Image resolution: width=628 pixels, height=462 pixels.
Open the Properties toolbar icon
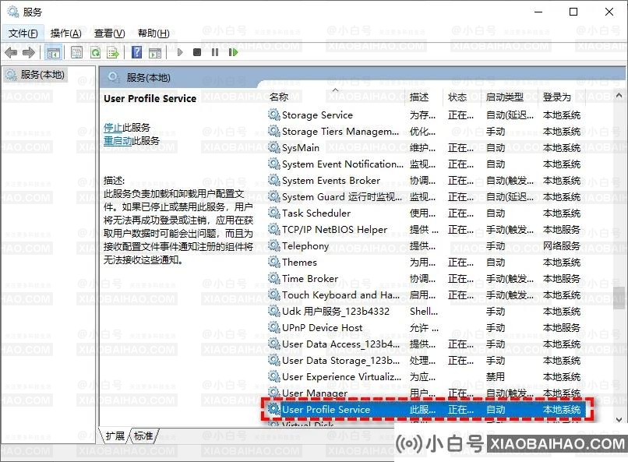click(x=76, y=52)
